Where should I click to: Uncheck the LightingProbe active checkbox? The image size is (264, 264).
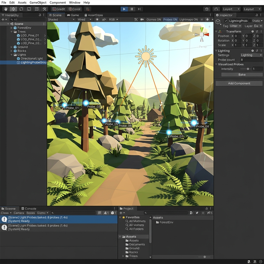point(226,21)
